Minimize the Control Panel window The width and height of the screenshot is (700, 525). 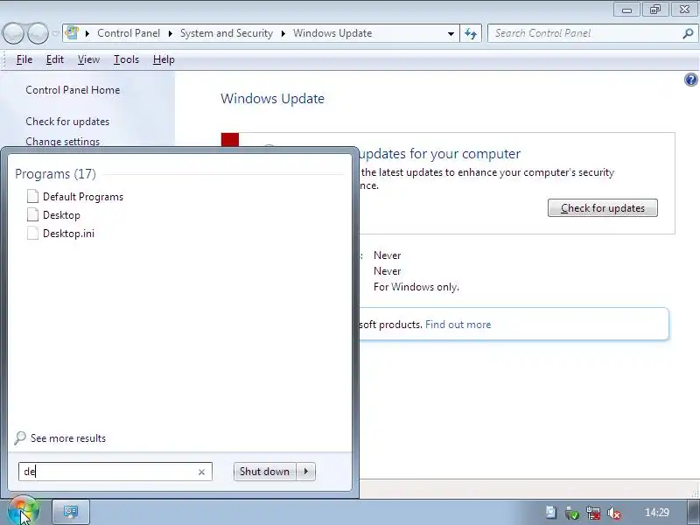[626, 10]
